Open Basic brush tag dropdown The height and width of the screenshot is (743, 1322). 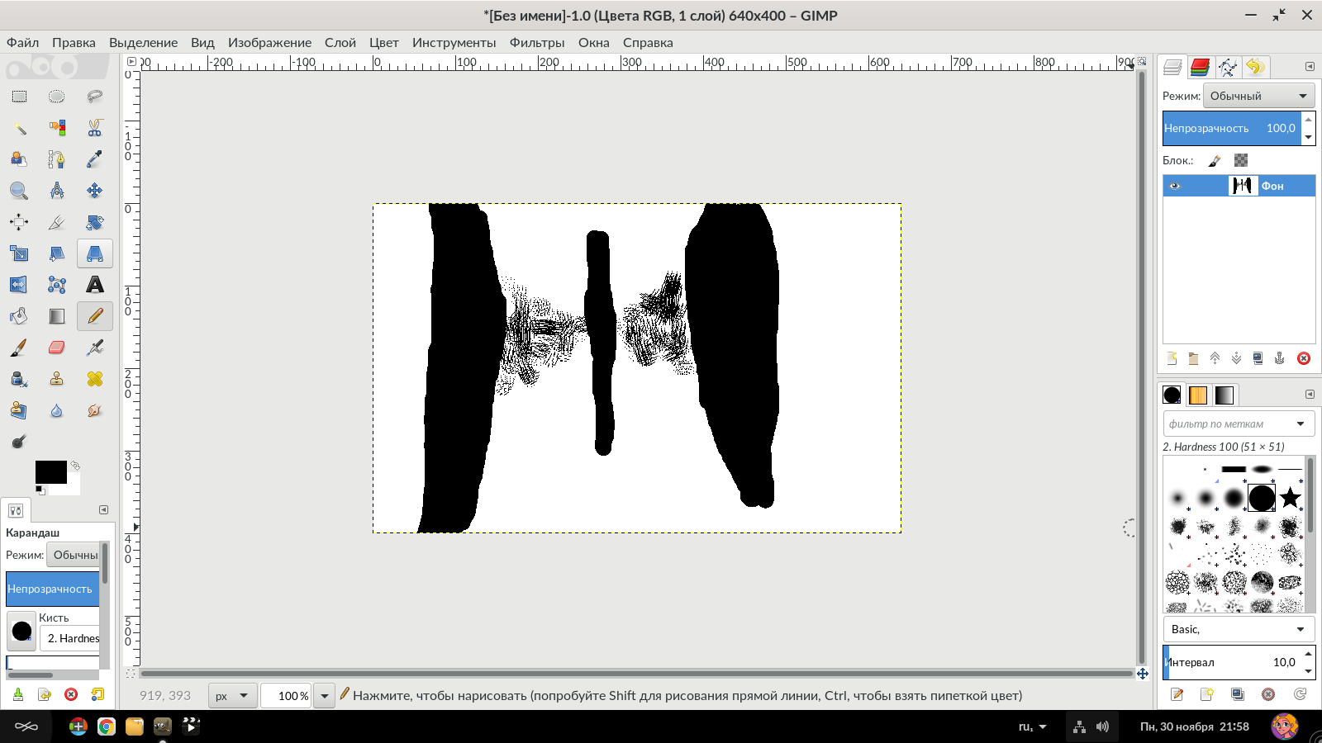pyautogui.click(x=1239, y=629)
